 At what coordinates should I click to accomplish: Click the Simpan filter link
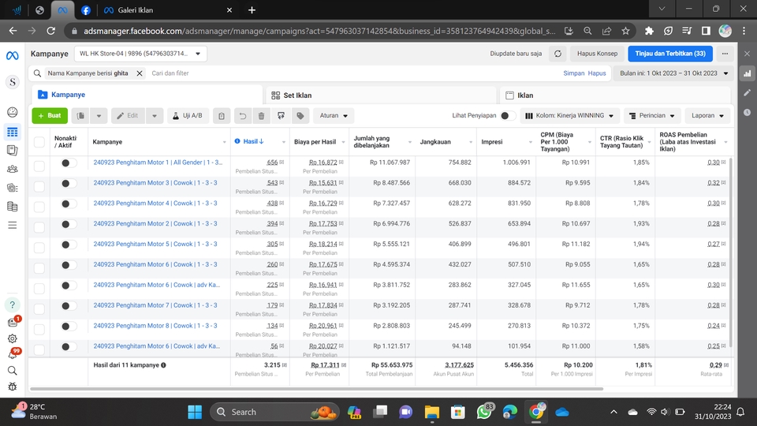click(x=573, y=73)
